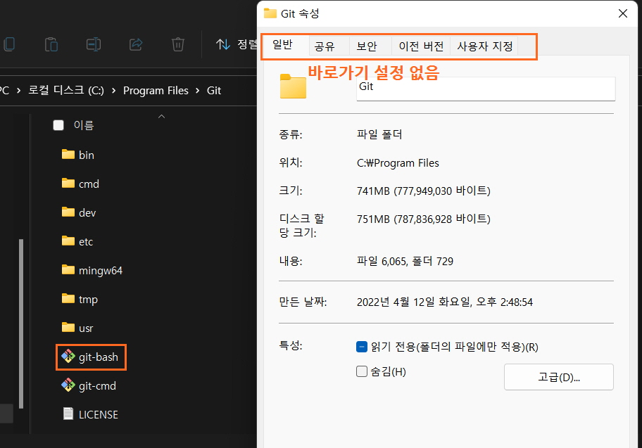Click the contents value 파일 6,065, 폴더 729
The image size is (642, 448).
click(405, 262)
